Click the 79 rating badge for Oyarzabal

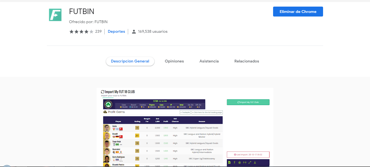(137, 151)
